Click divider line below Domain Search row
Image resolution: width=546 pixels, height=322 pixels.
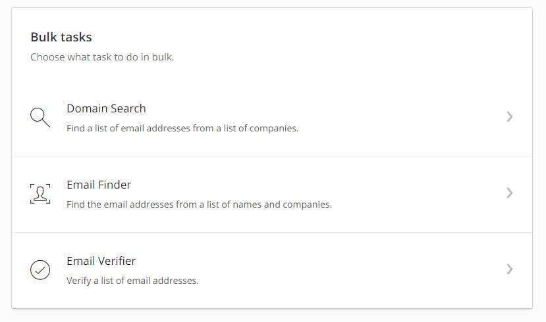272,156
